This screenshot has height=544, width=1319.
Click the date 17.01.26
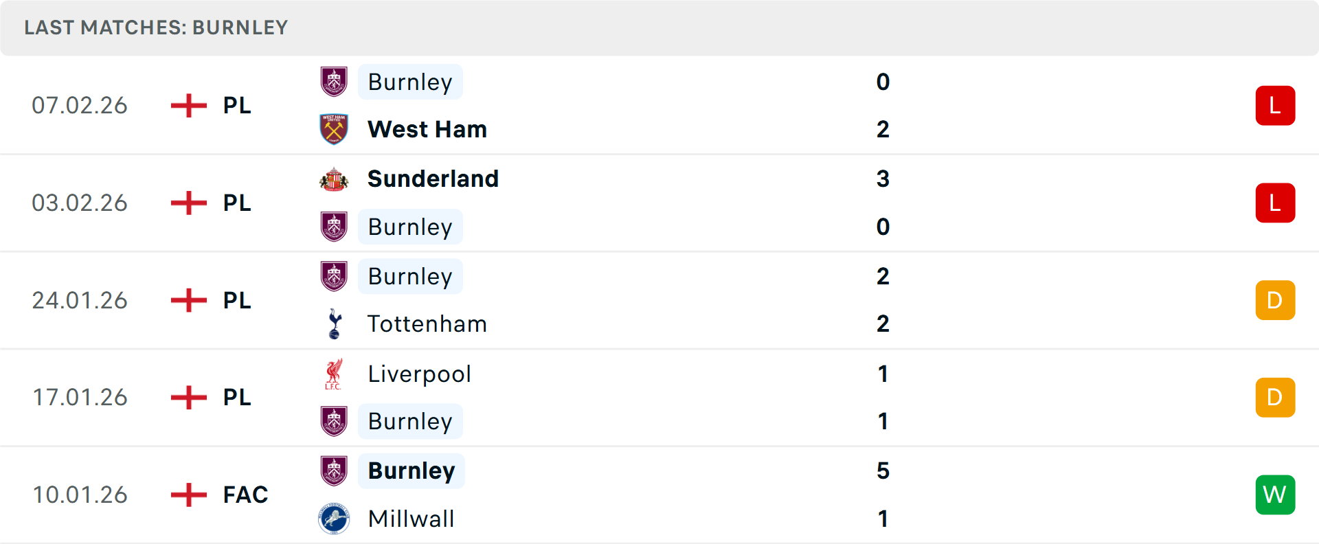click(80, 397)
